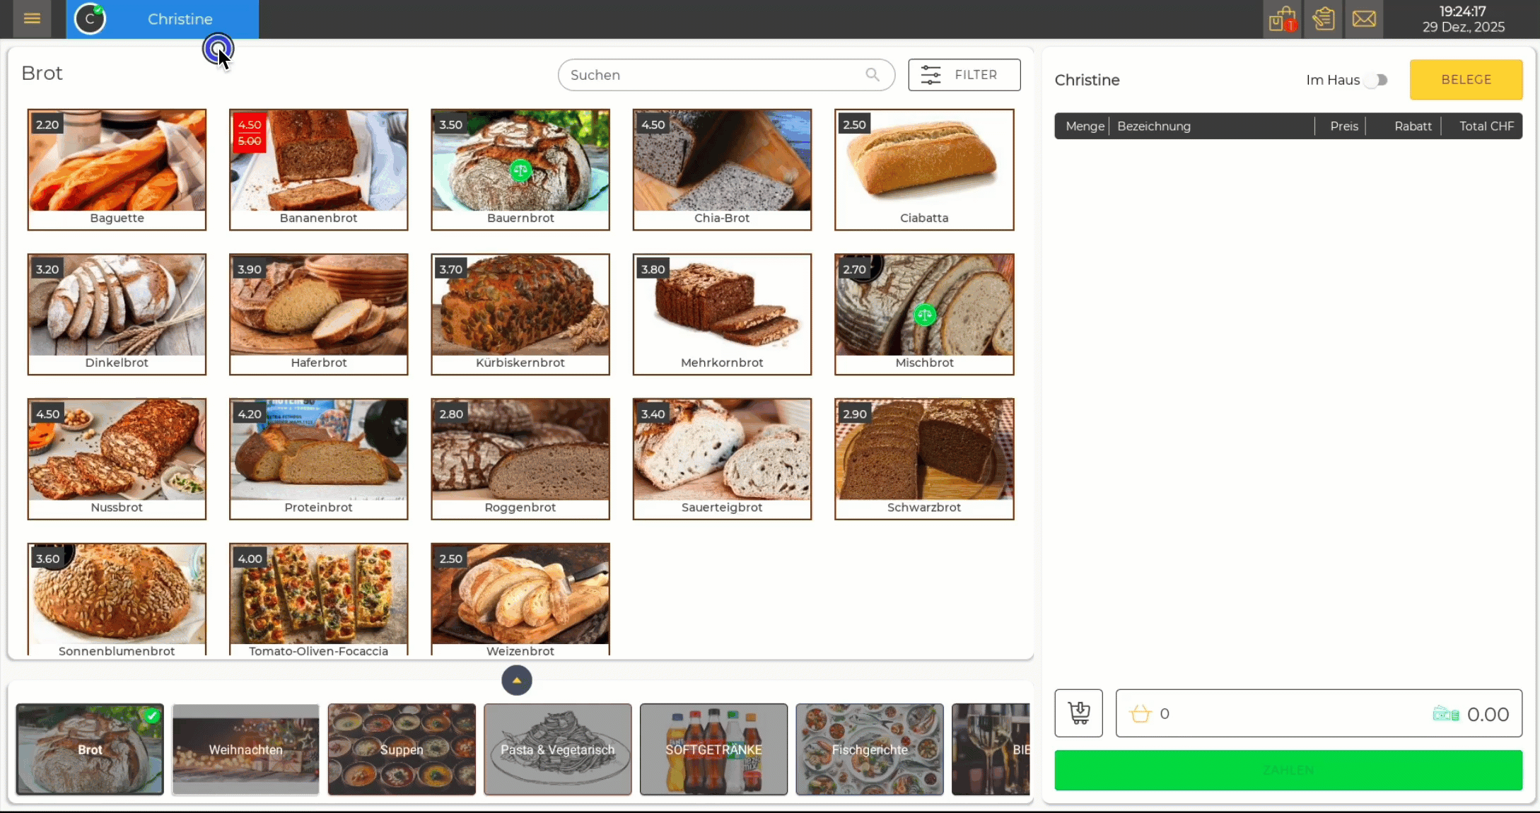1540x813 pixels.
Task: Switch to the Weihnachten category
Action: pyautogui.click(x=245, y=749)
